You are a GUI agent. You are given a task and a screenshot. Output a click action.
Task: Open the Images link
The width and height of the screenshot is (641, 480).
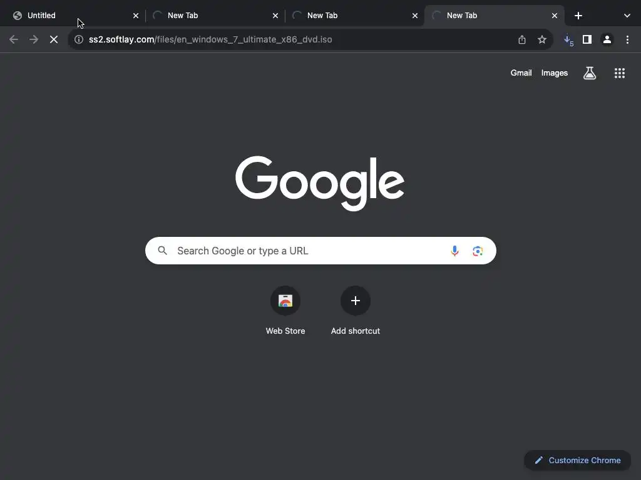[x=555, y=73]
